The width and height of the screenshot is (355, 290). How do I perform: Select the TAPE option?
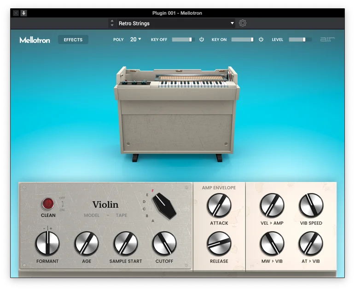click(122, 216)
